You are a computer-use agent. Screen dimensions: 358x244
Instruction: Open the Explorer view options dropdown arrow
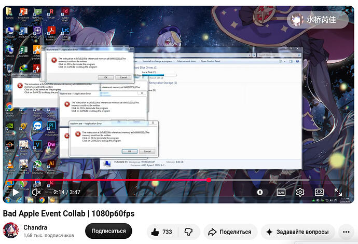click(285, 61)
